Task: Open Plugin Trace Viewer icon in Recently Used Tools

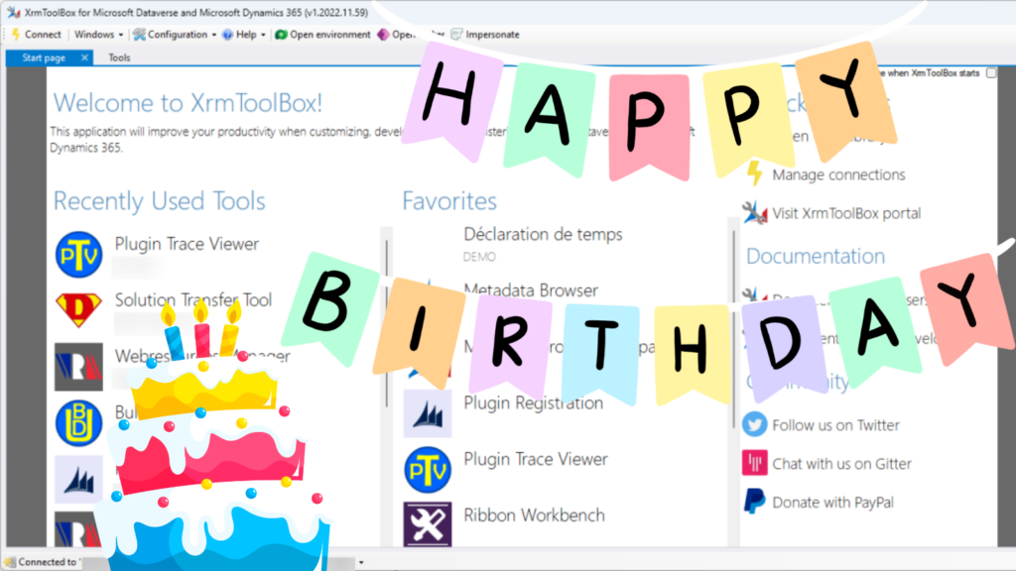Action: tap(78, 255)
